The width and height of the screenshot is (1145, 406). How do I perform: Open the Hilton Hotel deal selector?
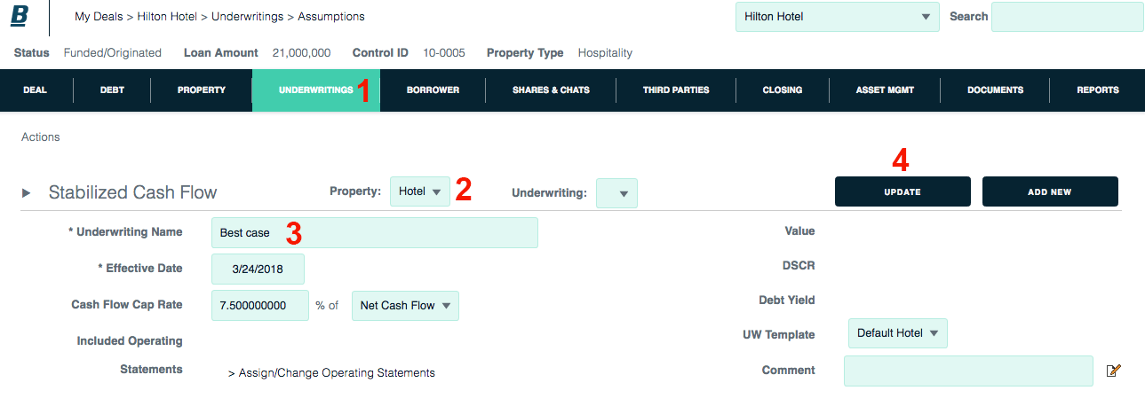point(837,17)
